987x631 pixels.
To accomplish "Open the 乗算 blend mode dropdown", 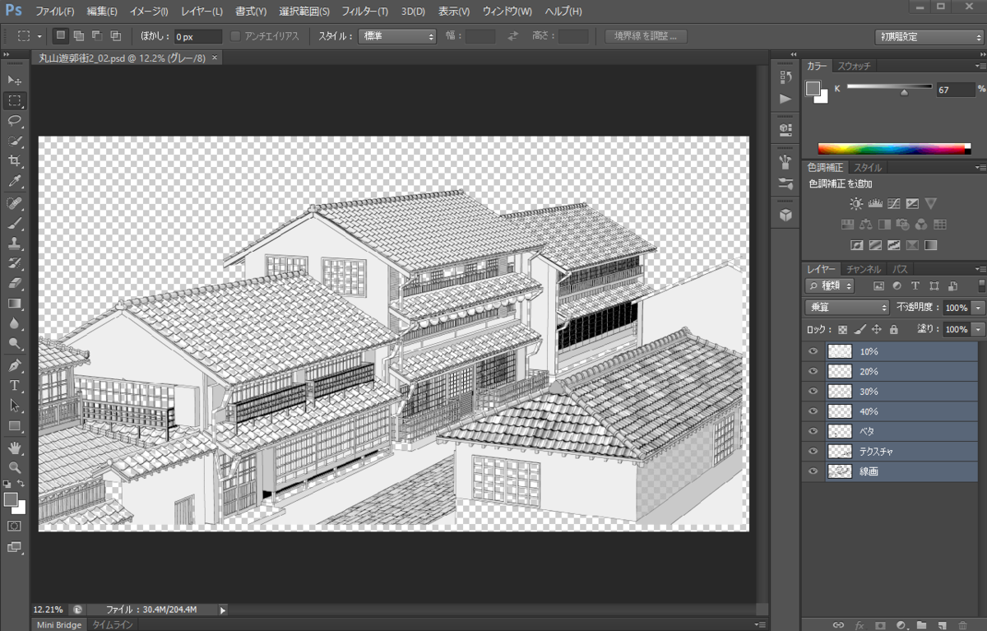I will pyautogui.click(x=846, y=307).
